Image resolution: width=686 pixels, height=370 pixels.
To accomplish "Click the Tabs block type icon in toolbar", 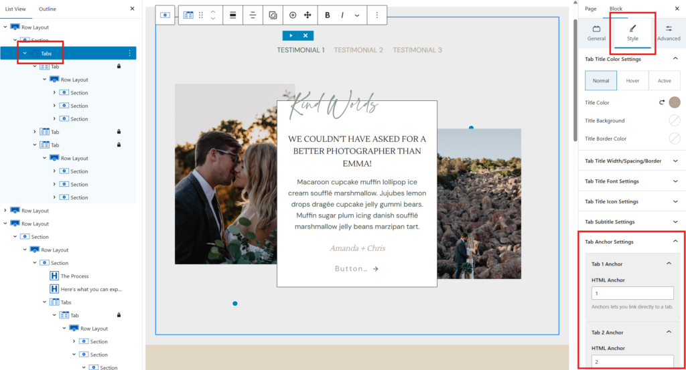I will point(189,15).
